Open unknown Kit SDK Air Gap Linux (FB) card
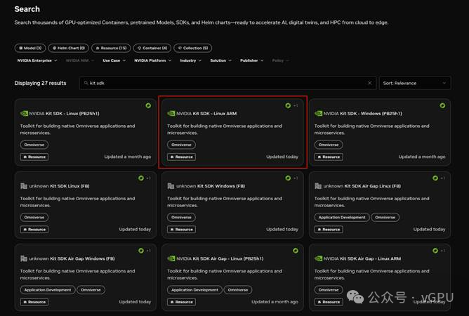Image resolution: width=469 pixels, height=316 pixels. (x=380, y=205)
